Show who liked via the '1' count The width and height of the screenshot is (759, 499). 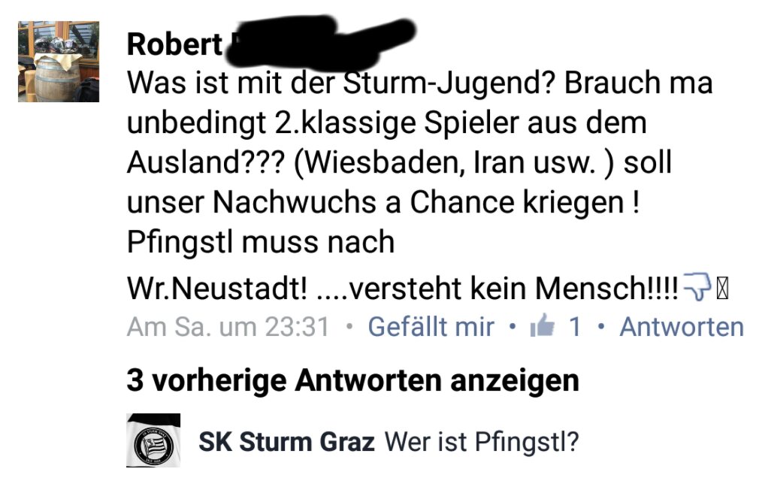tap(575, 326)
